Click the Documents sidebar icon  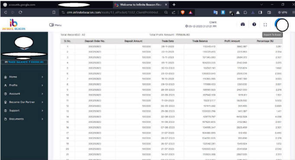(x=6, y=119)
